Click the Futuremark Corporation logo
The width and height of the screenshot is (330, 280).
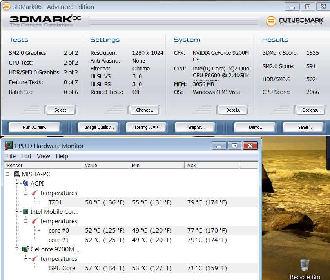click(x=295, y=21)
